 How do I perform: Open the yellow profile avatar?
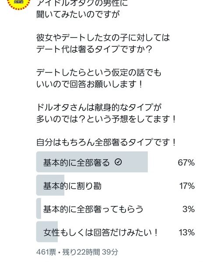(x=18, y=3)
